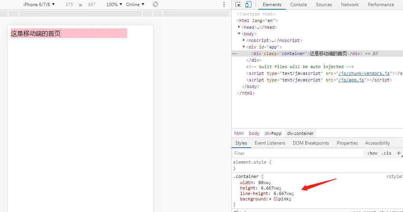The image size is (403, 212).
Task: Open the <style> source link
Action: pyautogui.click(x=394, y=177)
